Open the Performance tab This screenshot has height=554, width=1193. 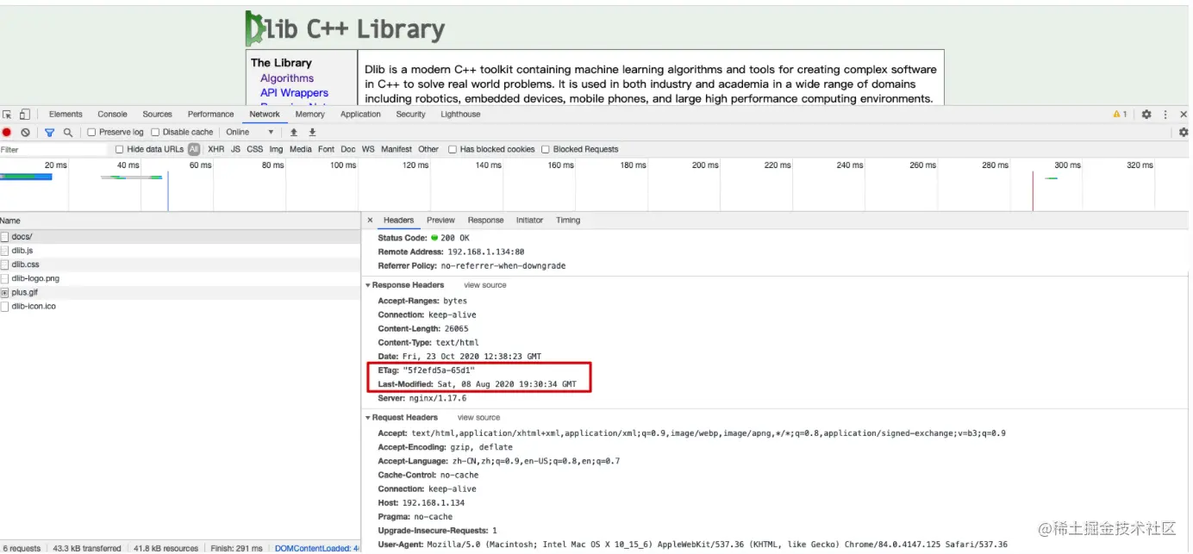pyautogui.click(x=210, y=115)
